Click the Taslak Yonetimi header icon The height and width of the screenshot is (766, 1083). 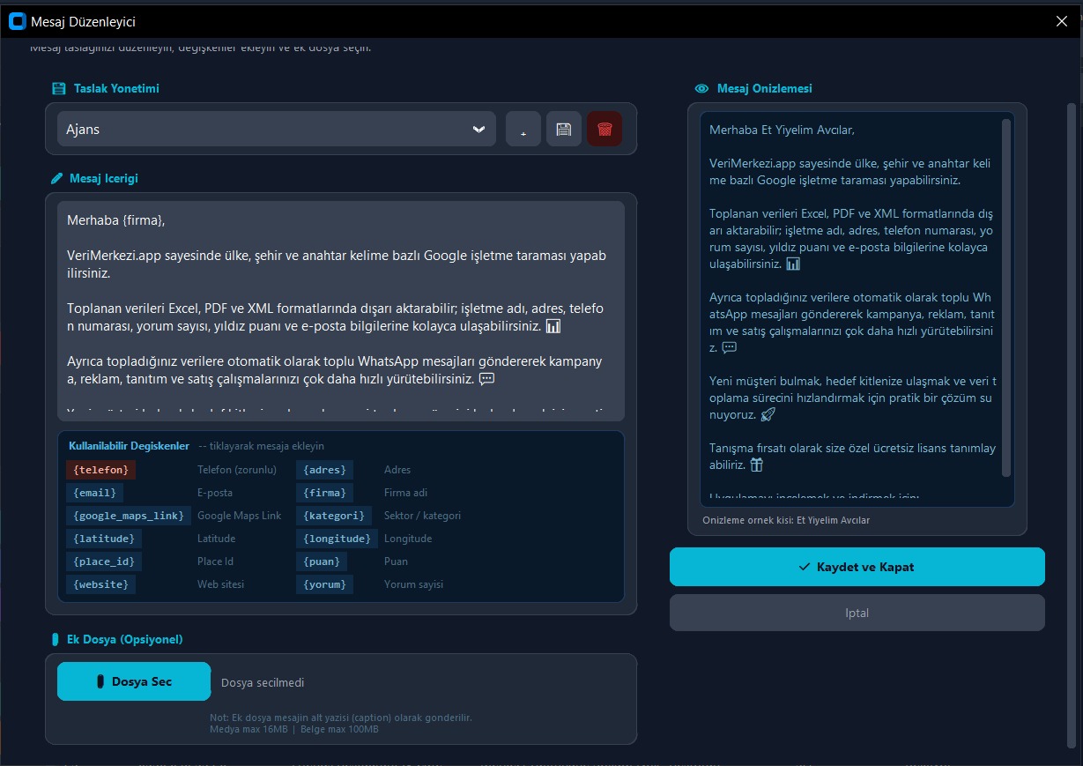[x=58, y=88]
